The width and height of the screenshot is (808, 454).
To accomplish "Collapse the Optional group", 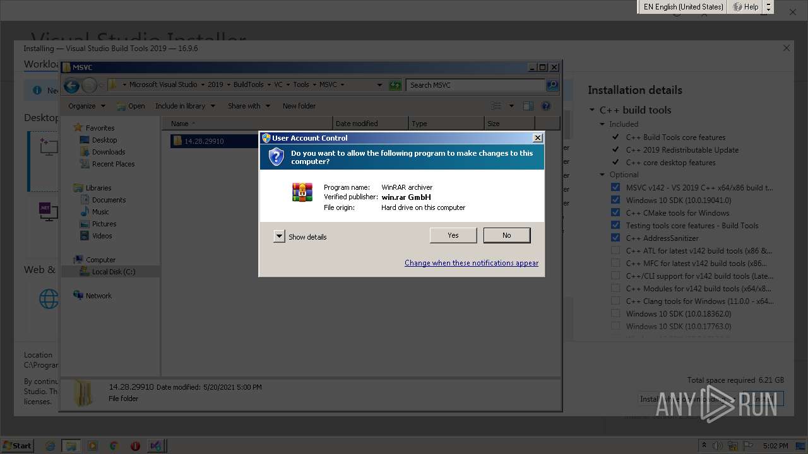I will click(602, 175).
